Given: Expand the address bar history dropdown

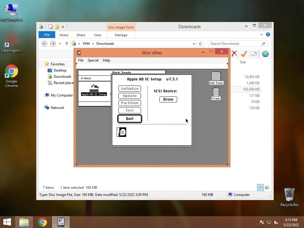Looking at the screenshot, I should (x=194, y=44).
